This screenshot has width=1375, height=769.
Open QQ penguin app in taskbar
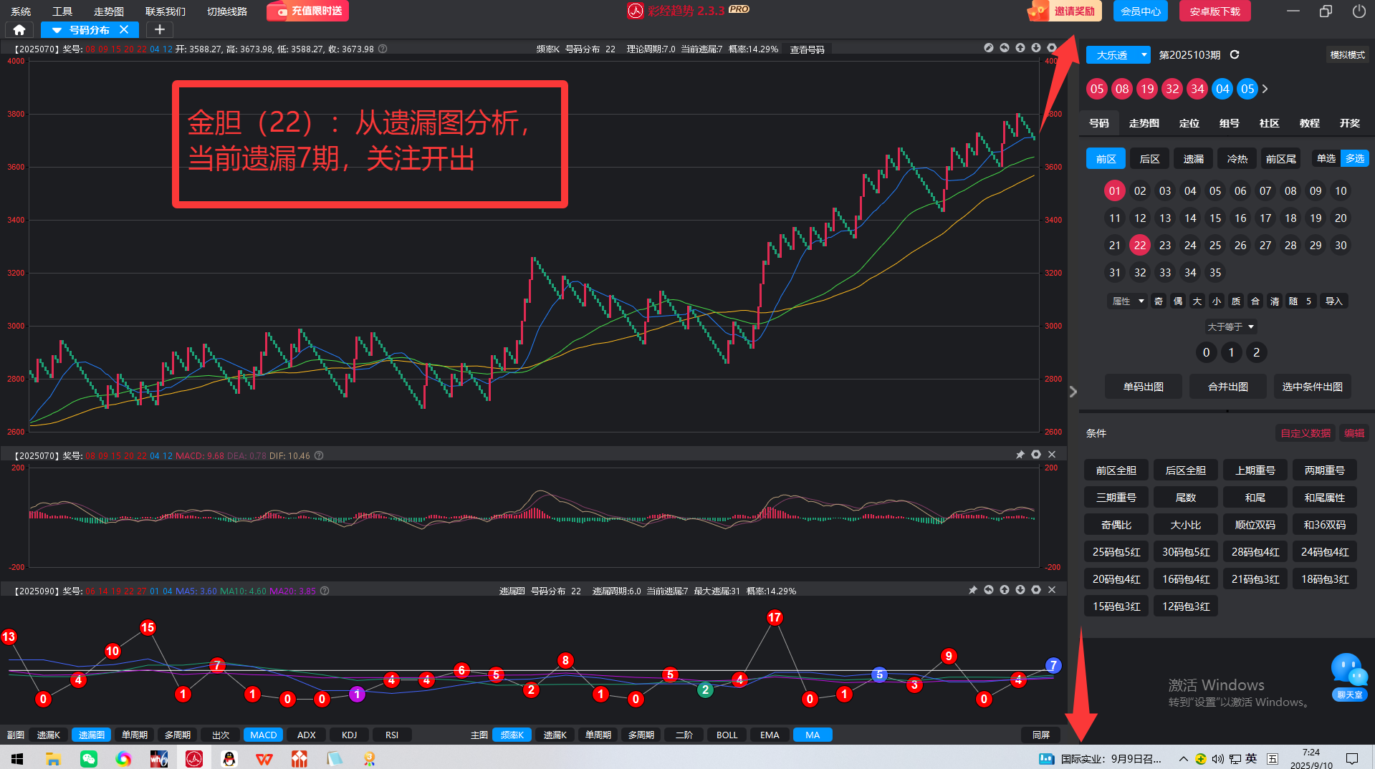(x=229, y=758)
